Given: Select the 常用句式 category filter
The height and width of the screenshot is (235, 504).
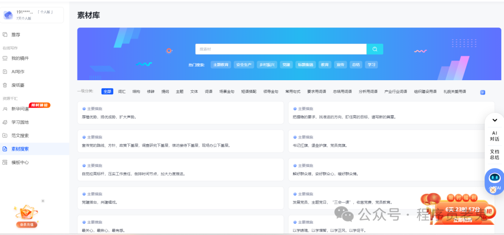Looking at the screenshot, I should tap(293, 91).
